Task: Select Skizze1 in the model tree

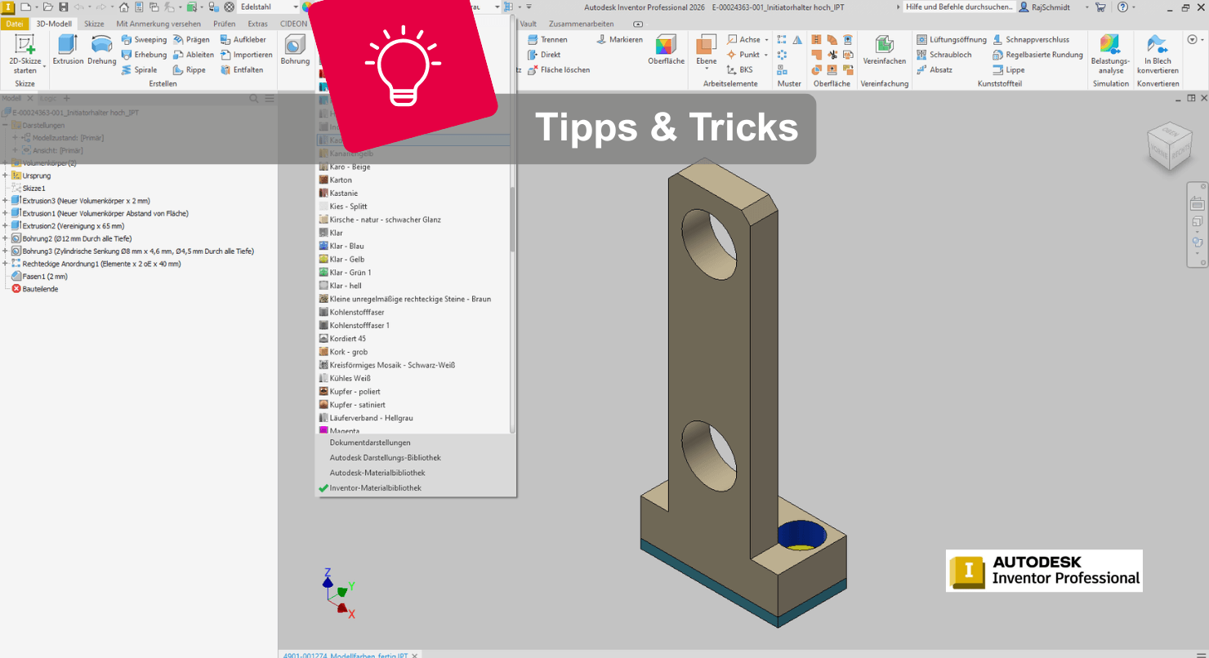Action: click(28, 189)
